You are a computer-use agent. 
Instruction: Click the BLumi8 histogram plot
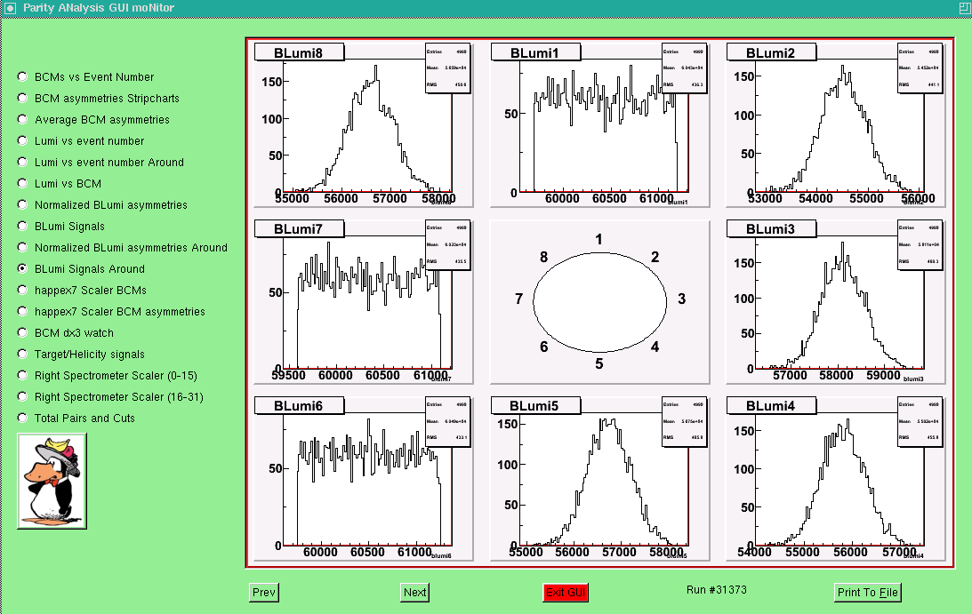coord(363,125)
